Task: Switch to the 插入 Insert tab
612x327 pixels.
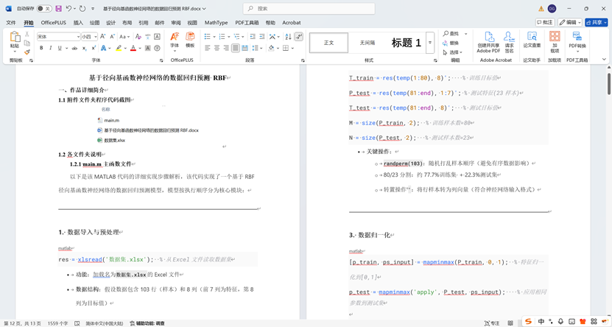Action: click(x=78, y=23)
